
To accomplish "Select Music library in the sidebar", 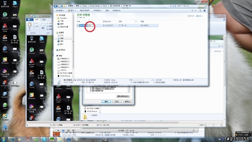I will point(61,38).
